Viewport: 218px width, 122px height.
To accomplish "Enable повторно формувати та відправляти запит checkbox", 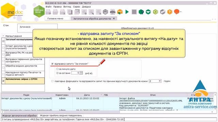I will (52, 81).
